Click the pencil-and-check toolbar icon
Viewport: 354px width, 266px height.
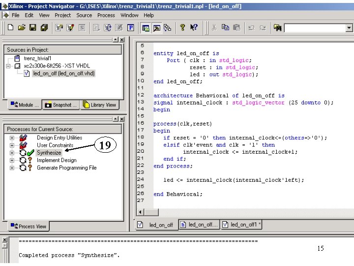tap(70, 28)
